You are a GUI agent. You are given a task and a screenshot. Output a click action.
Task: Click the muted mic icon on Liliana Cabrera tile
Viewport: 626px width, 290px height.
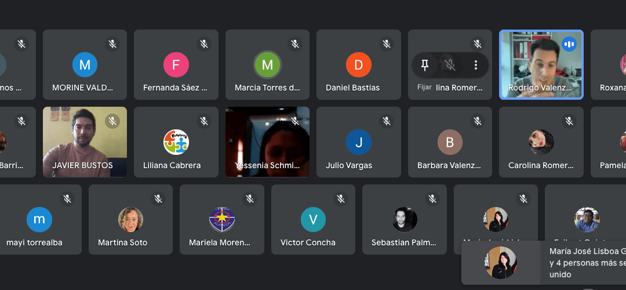[x=204, y=121]
